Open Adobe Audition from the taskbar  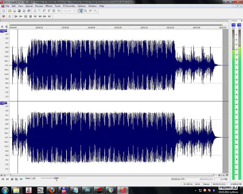pyautogui.click(x=87, y=190)
